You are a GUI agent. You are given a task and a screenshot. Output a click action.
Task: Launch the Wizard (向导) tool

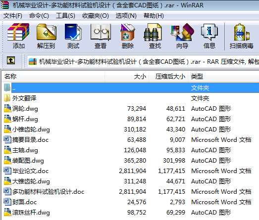pyautogui.click(x=182, y=32)
